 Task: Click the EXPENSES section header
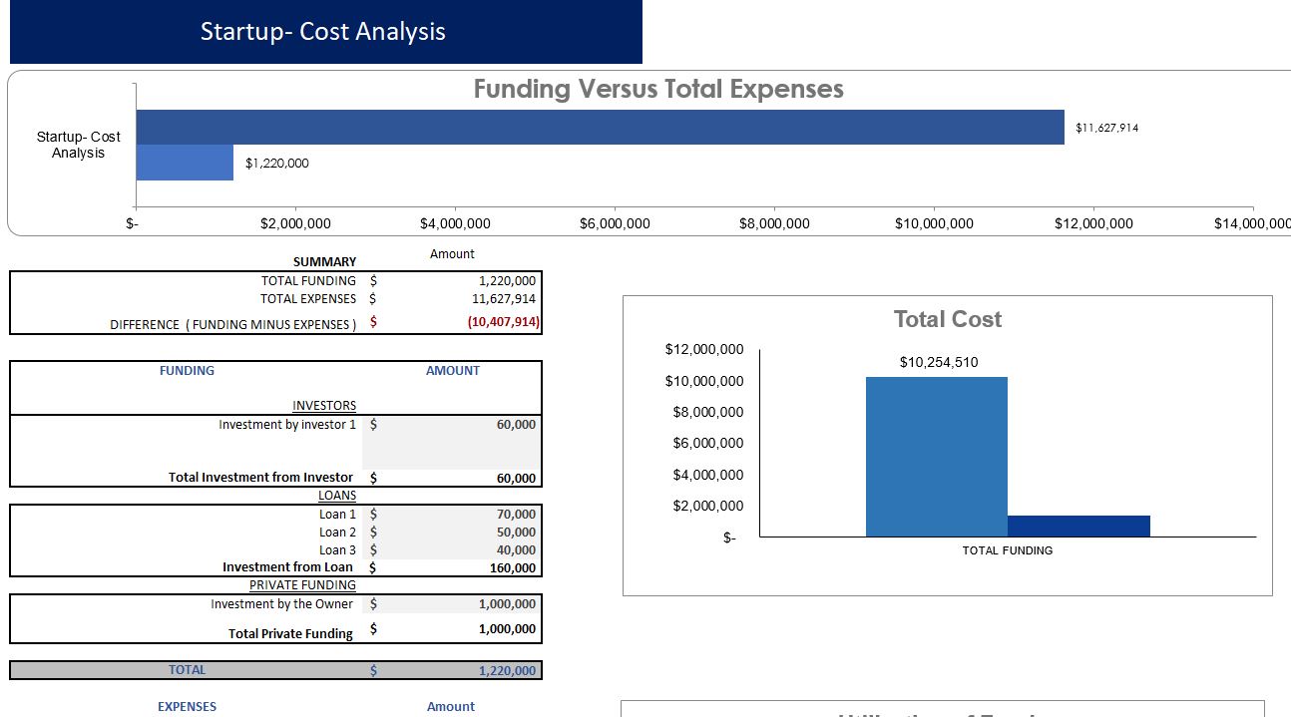tap(187, 706)
